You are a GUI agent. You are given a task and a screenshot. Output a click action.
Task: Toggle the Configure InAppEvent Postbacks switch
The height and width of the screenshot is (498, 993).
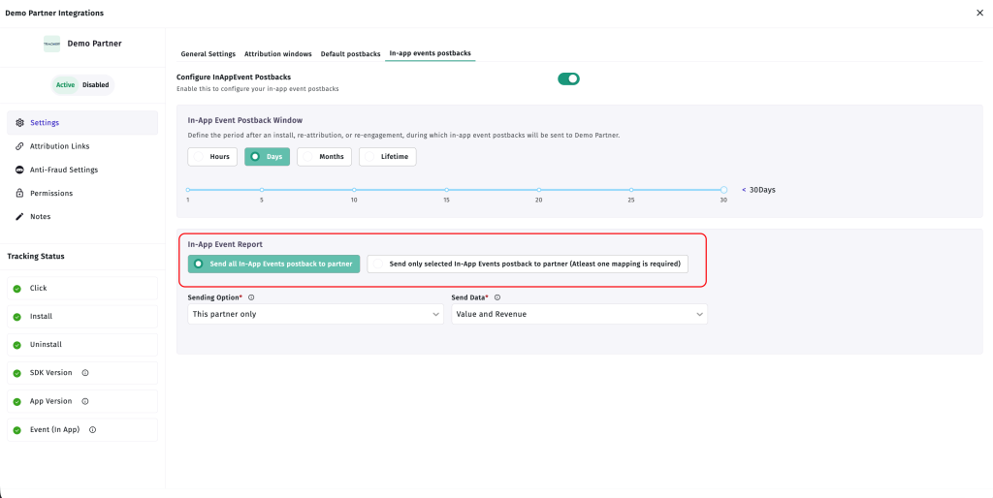click(568, 78)
